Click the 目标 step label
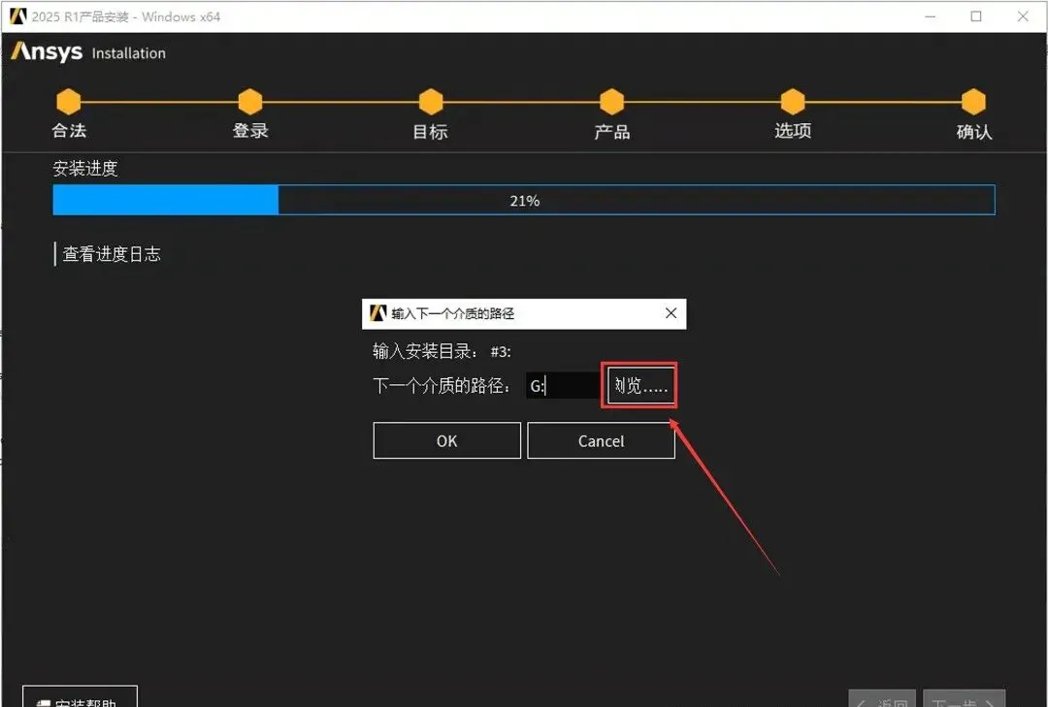The image size is (1048, 707). click(x=430, y=131)
